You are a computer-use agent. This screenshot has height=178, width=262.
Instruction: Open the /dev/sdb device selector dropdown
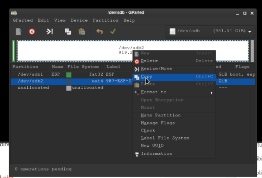[x=211, y=31]
